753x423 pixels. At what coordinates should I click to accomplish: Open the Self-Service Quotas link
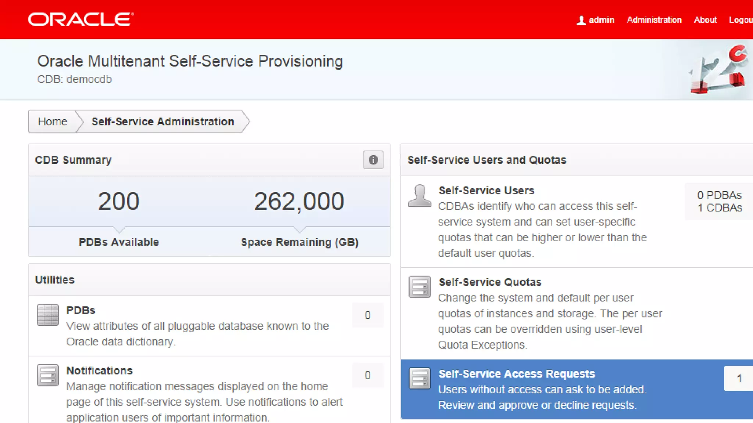[490, 282]
